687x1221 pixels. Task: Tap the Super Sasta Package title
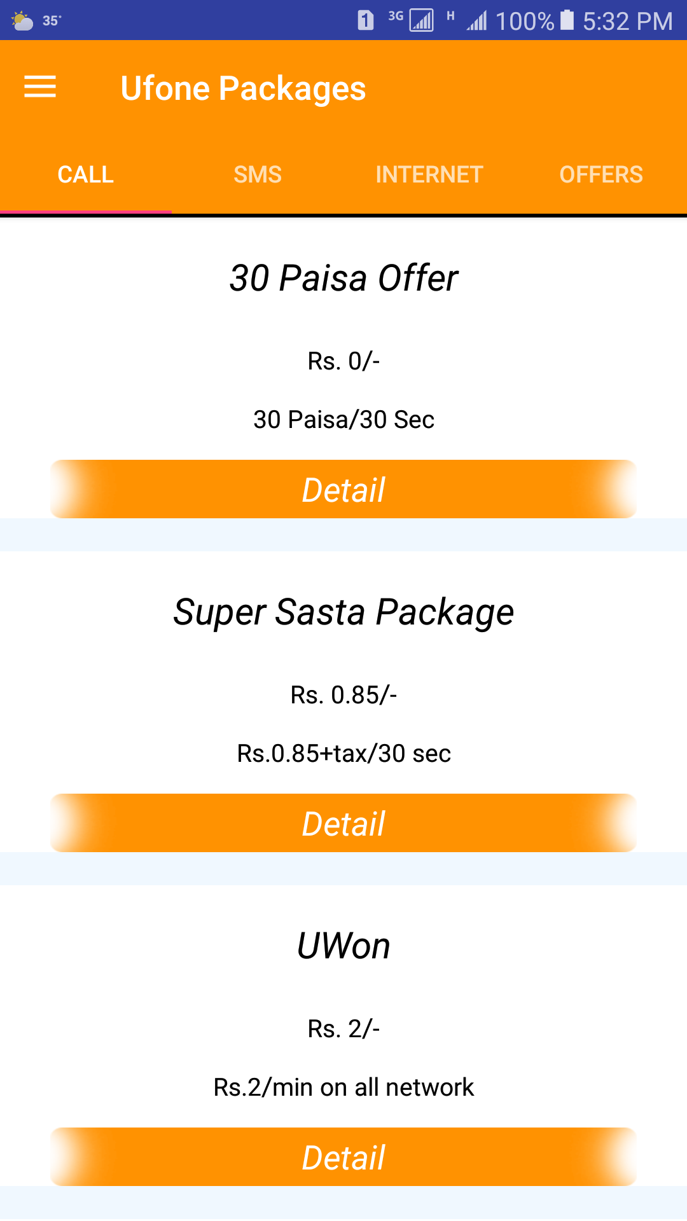click(343, 612)
